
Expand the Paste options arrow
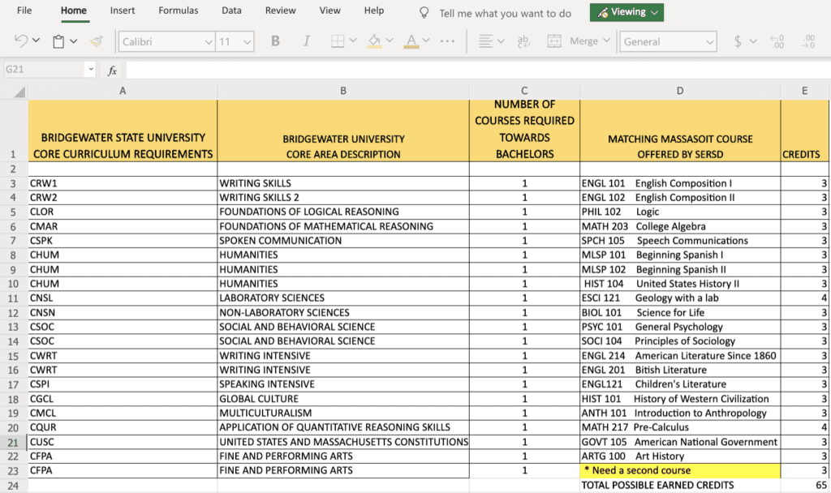[74, 41]
